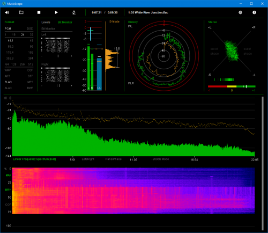Screen dimensions: 268x233
Task: Click the History panel label
Action: click(x=133, y=22)
